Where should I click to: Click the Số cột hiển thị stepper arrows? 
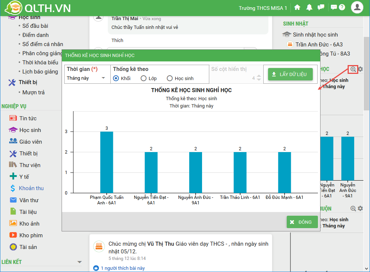(259, 78)
